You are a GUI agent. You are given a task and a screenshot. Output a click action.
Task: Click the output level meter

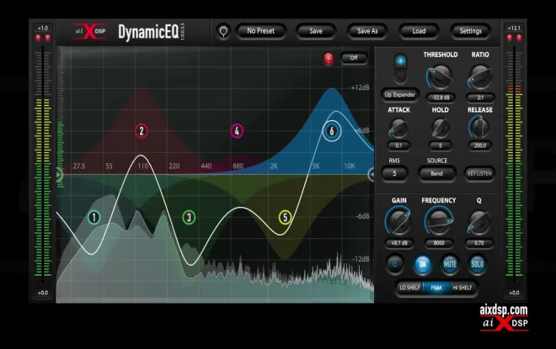click(x=514, y=163)
